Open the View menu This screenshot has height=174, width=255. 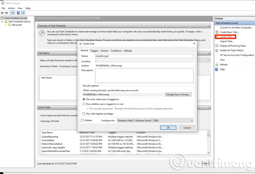tap(20, 8)
